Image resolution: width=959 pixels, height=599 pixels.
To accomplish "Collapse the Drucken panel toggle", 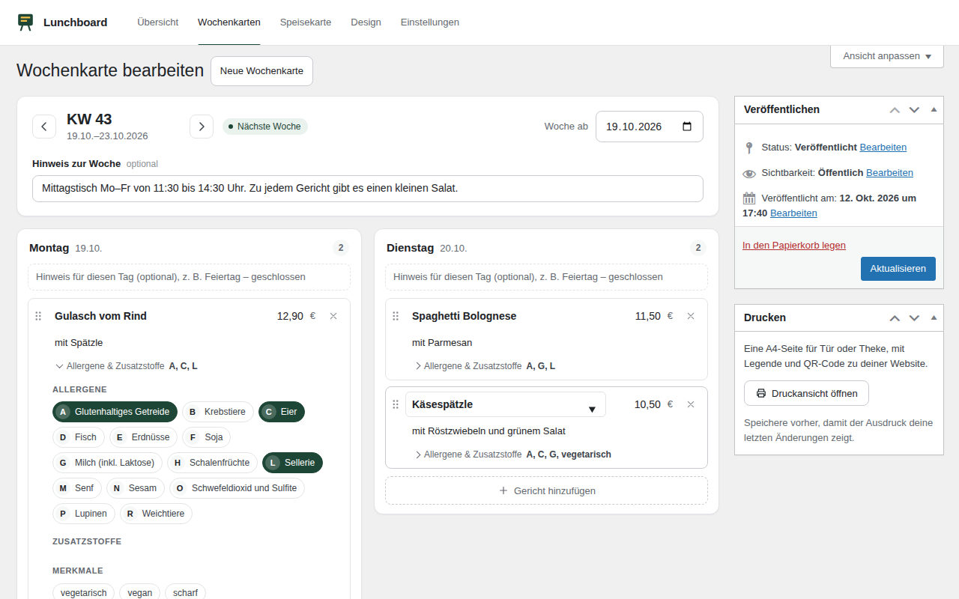I will tap(934, 317).
